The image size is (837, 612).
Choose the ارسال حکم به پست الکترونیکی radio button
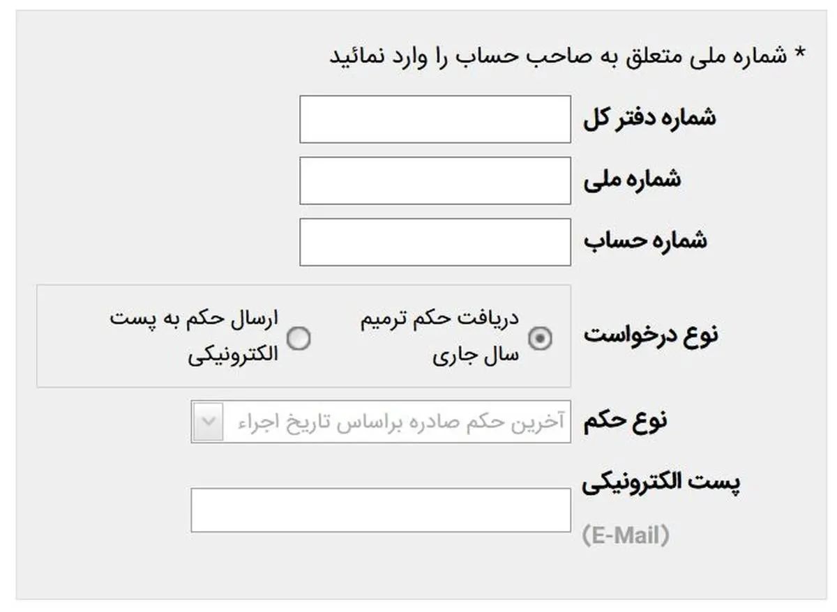point(300,339)
